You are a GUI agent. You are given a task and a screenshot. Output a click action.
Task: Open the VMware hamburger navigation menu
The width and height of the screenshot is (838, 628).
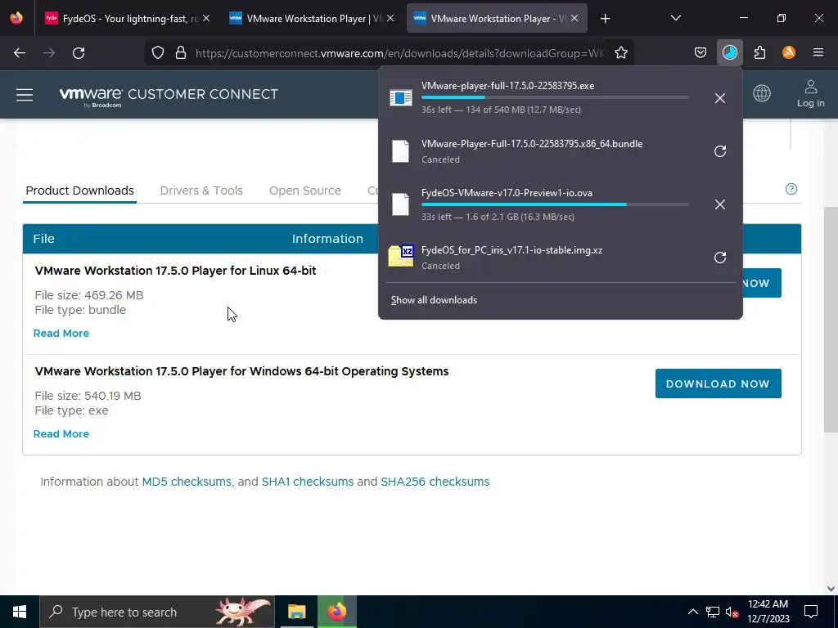(25, 95)
